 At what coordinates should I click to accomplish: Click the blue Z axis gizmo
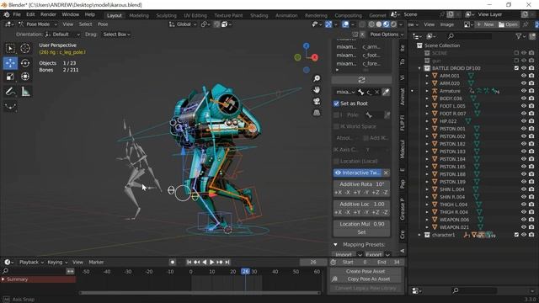(306, 45)
